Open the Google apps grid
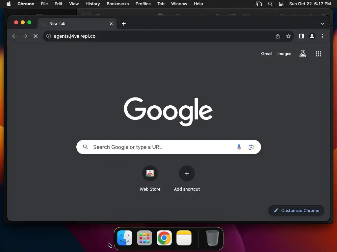The width and height of the screenshot is (337, 252). (319, 54)
